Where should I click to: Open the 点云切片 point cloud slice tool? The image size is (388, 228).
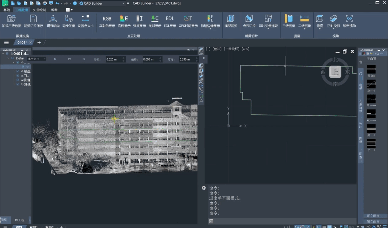249,19
